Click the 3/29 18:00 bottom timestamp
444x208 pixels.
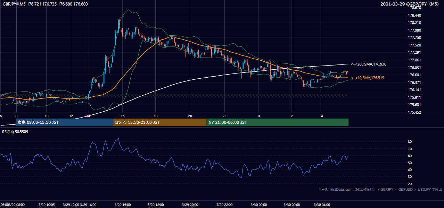click(x=156, y=205)
